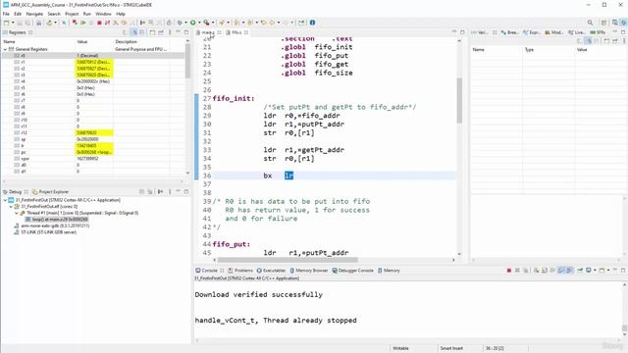Screen dimensions: 628x353
Task: Switch to the C/C++ perspective icon
Action: (x=615, y=23)
